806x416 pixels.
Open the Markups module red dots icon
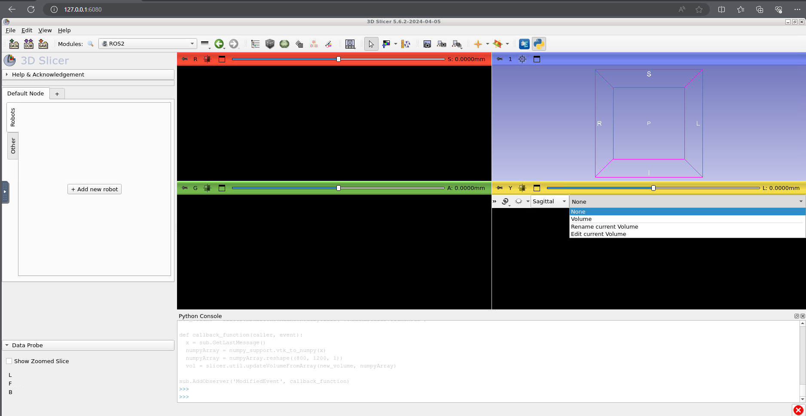click(x=314, y=44)
